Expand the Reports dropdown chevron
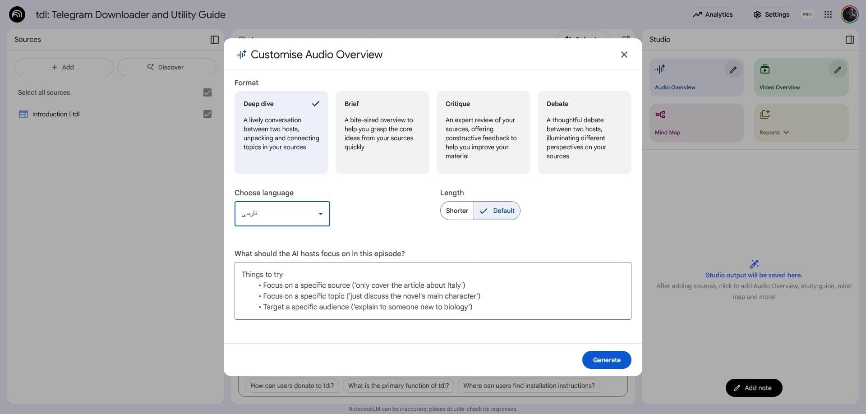 786,133
